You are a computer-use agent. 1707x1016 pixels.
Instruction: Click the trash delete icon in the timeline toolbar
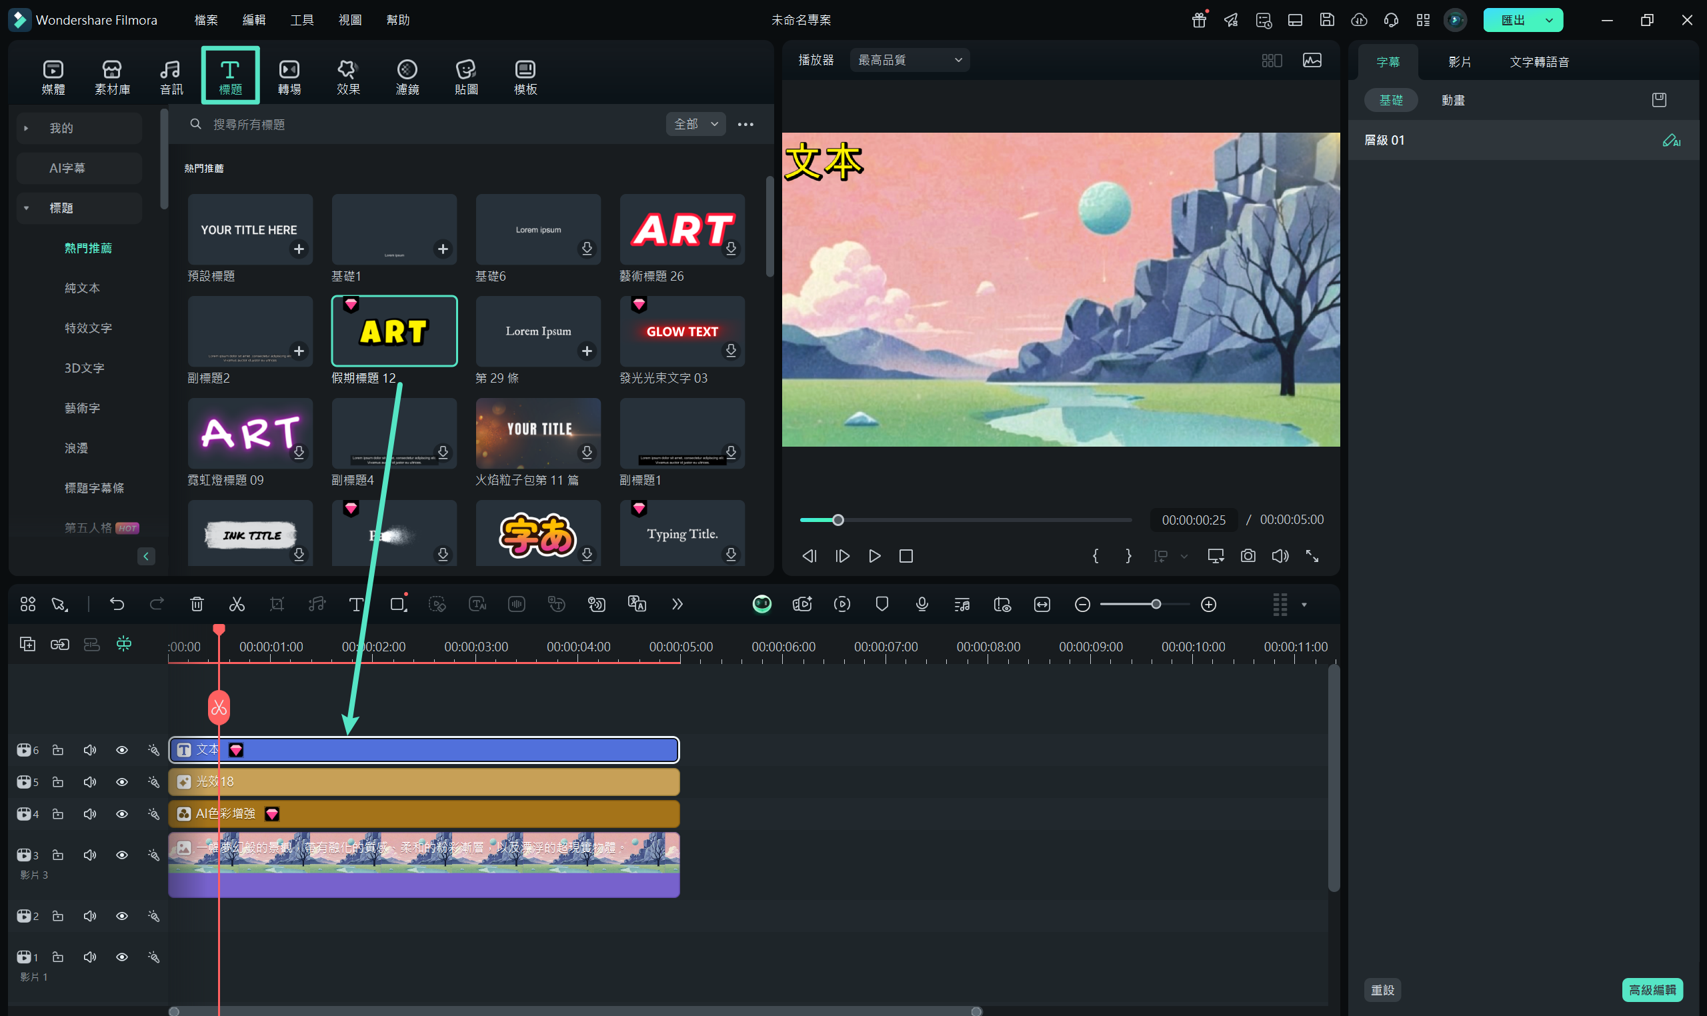(197, 604)
